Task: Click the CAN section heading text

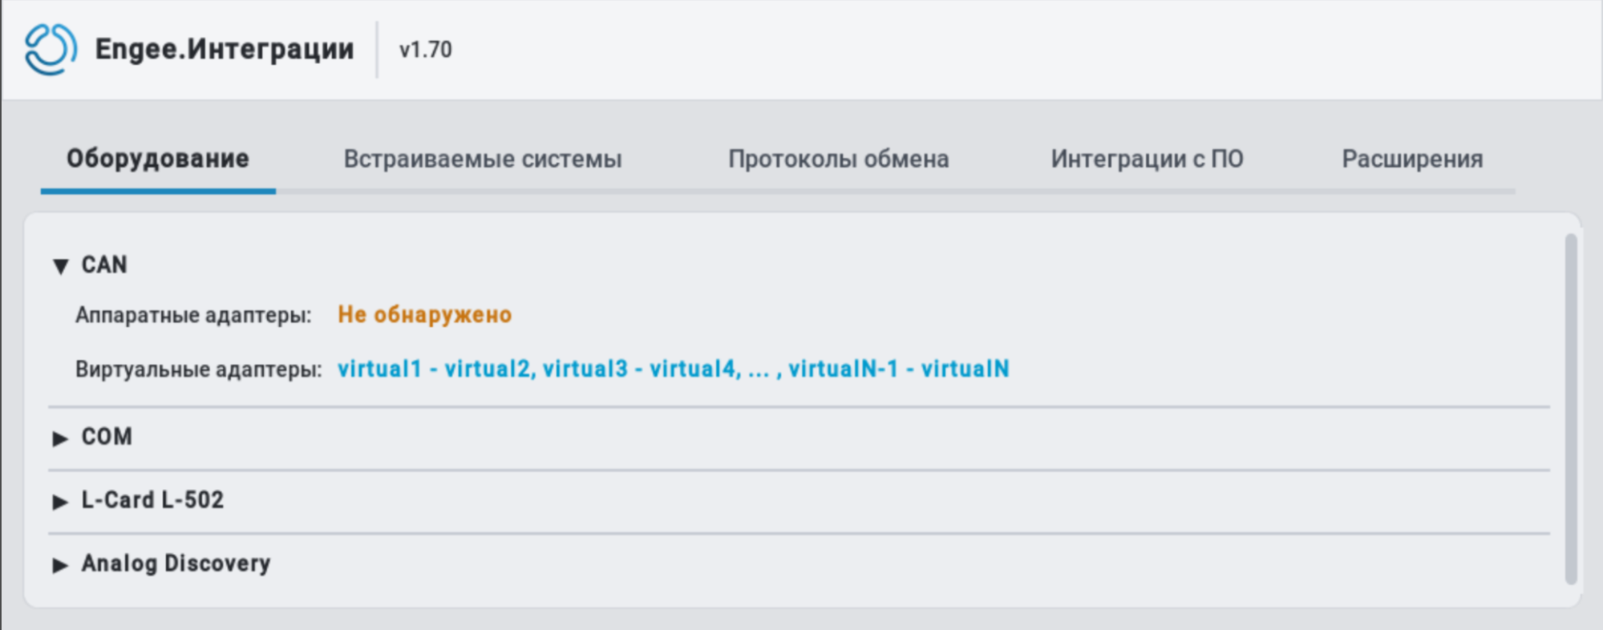Action: click(104, 265)
